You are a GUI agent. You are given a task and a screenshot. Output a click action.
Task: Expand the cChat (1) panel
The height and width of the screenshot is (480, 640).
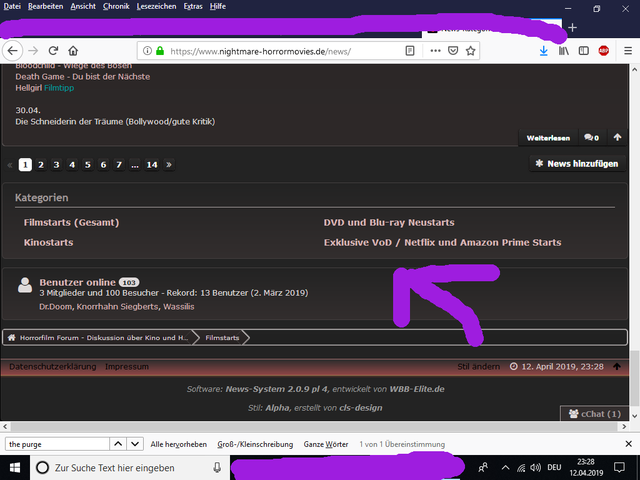coord(594,414)
